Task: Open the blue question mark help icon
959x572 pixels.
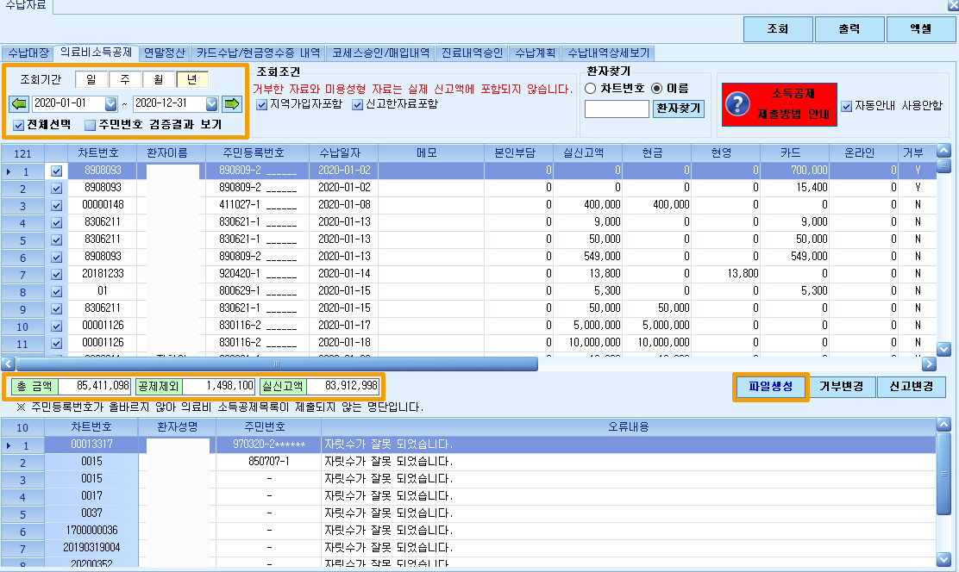Action: coord(737,104)
